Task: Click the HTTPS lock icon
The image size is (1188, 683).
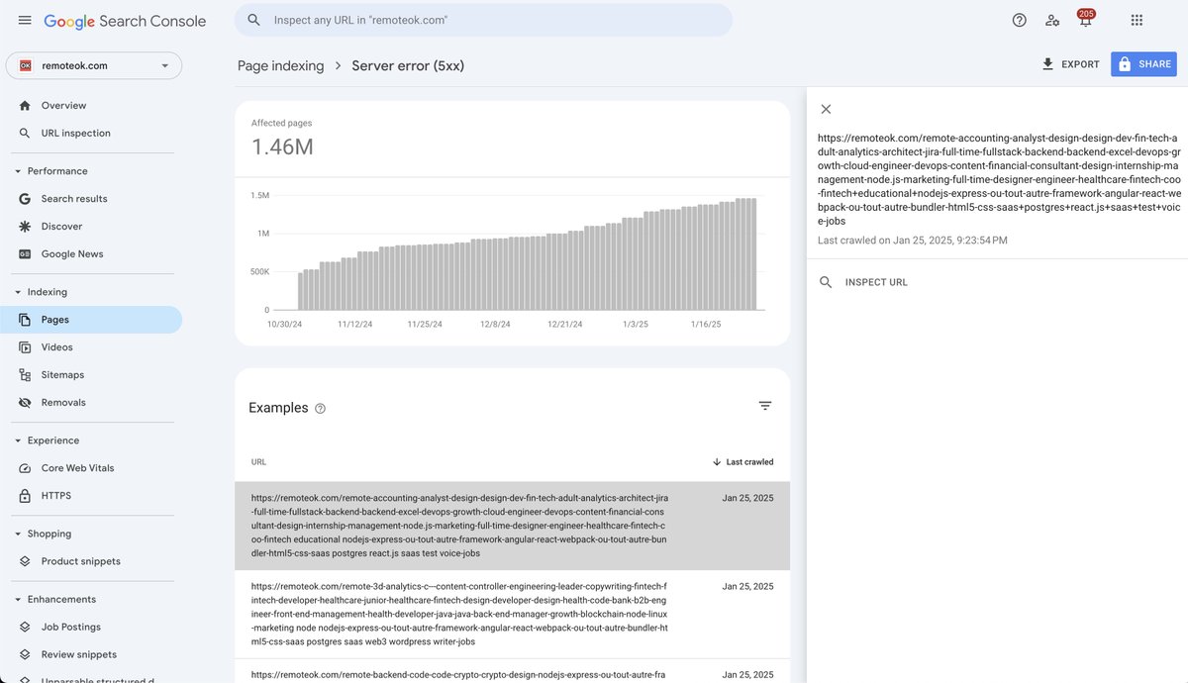Action: click(25, 496)
